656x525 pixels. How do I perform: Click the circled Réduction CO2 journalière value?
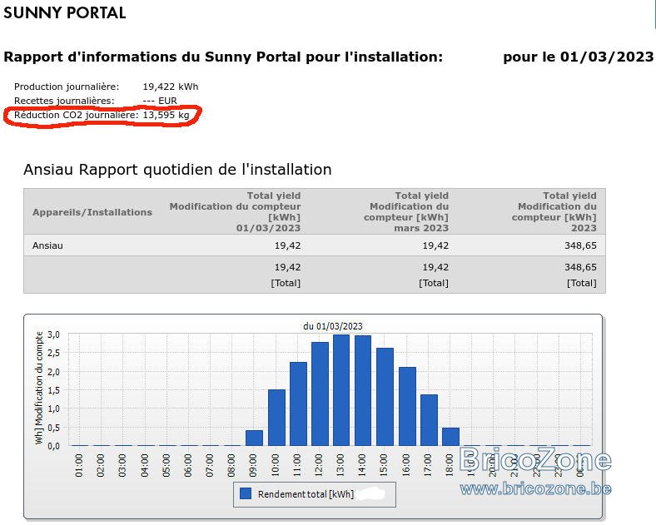166,115
